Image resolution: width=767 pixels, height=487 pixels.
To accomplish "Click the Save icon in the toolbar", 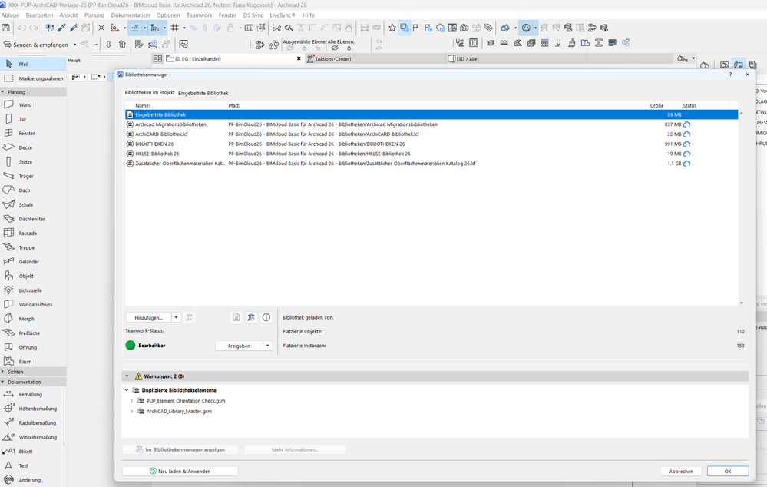I will coord(6,28).
